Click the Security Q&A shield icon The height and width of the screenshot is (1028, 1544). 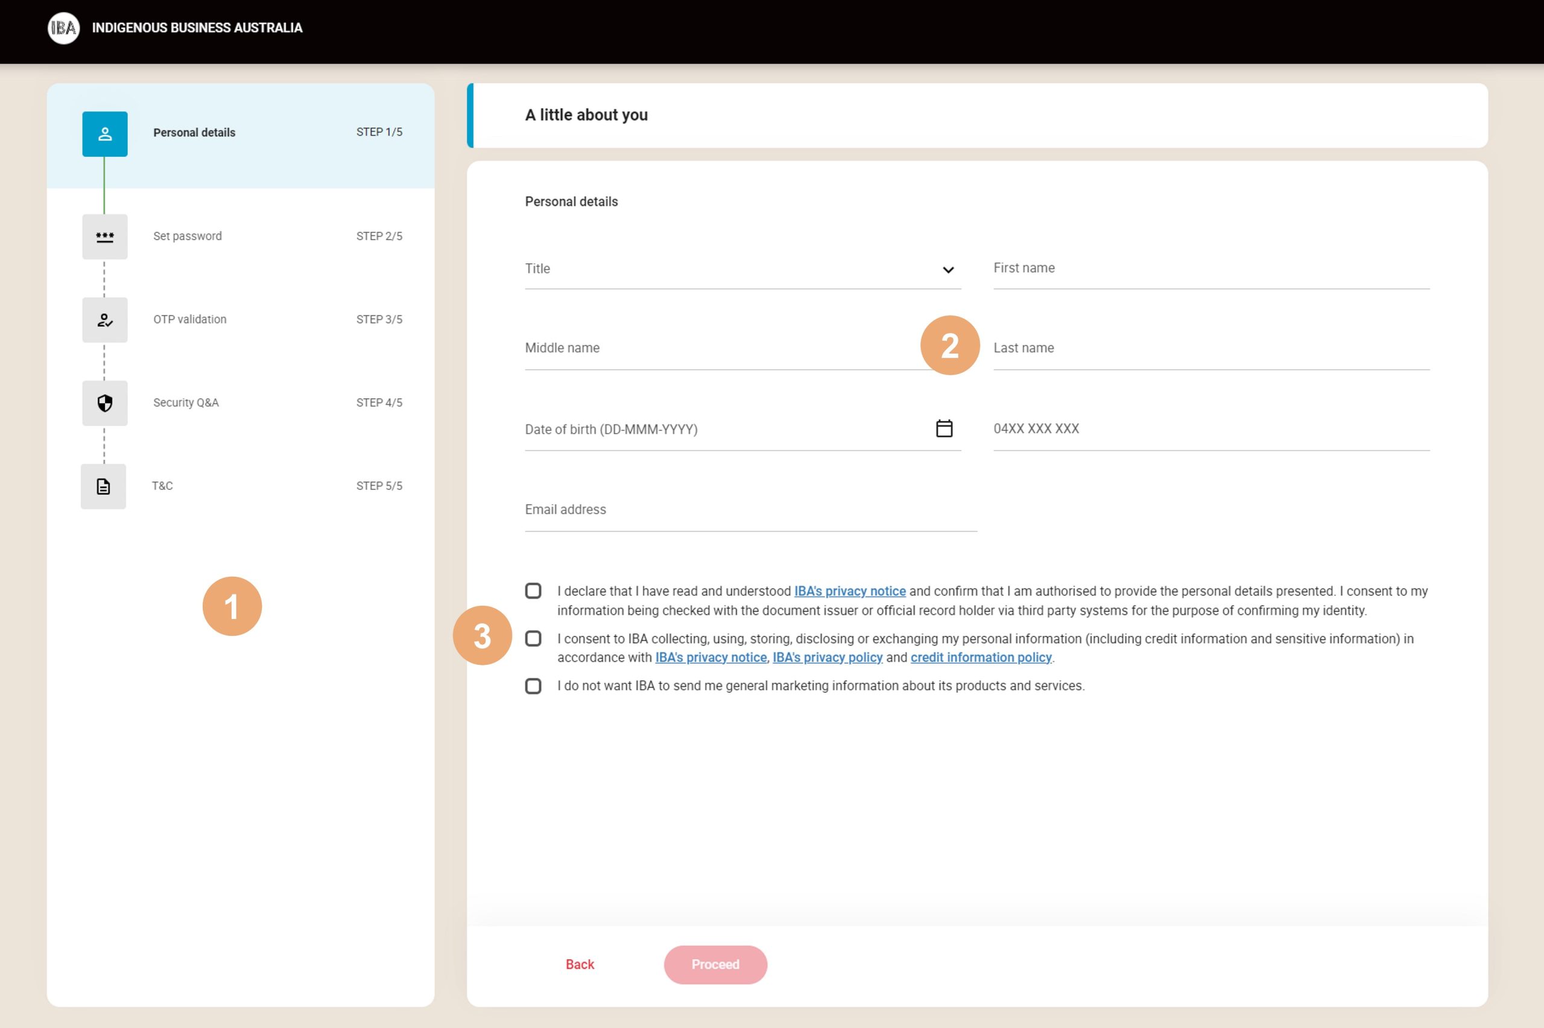click(x=105, y=403)
